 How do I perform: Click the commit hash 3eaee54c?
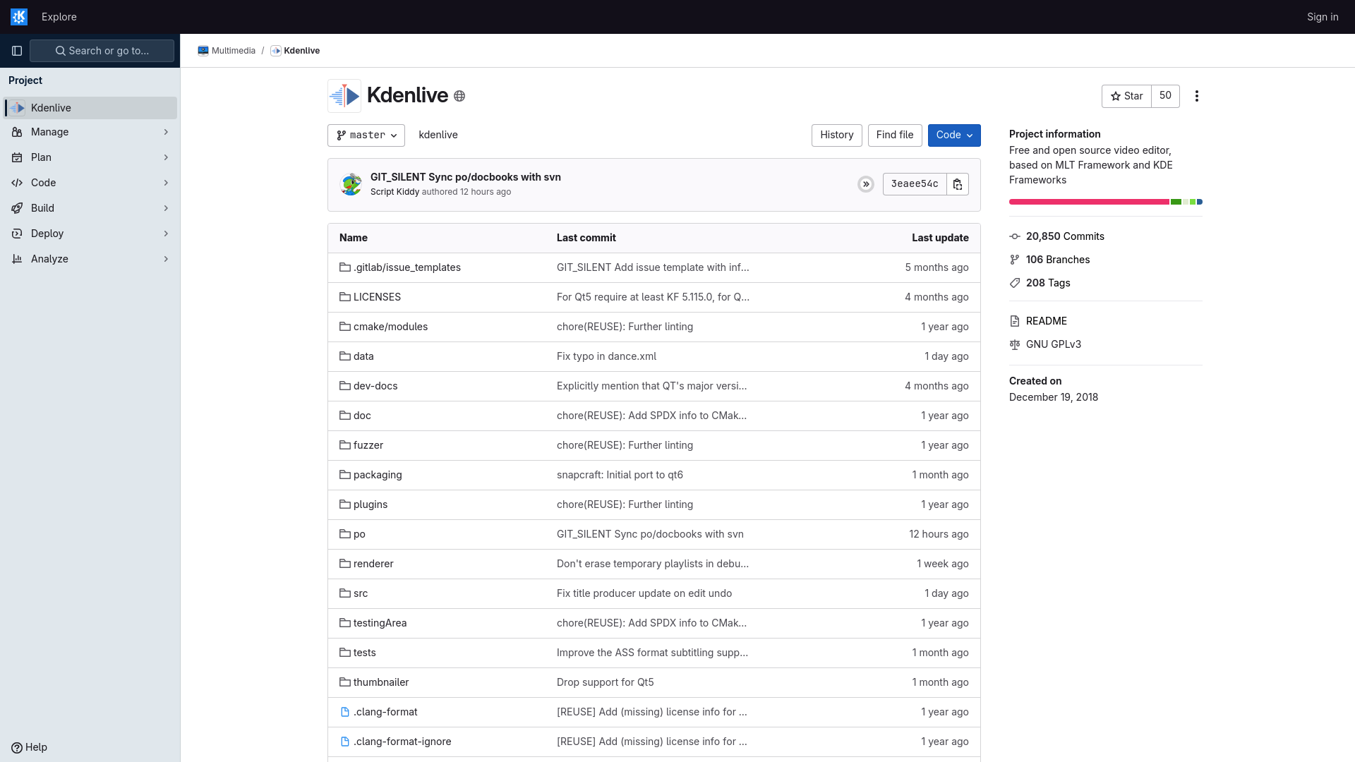915,184
